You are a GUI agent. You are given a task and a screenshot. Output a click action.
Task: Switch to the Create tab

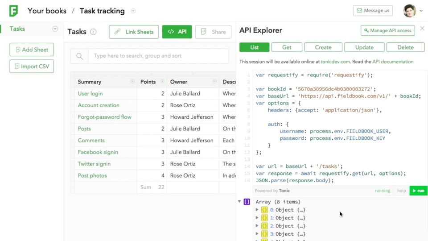(x=323, y=47)
